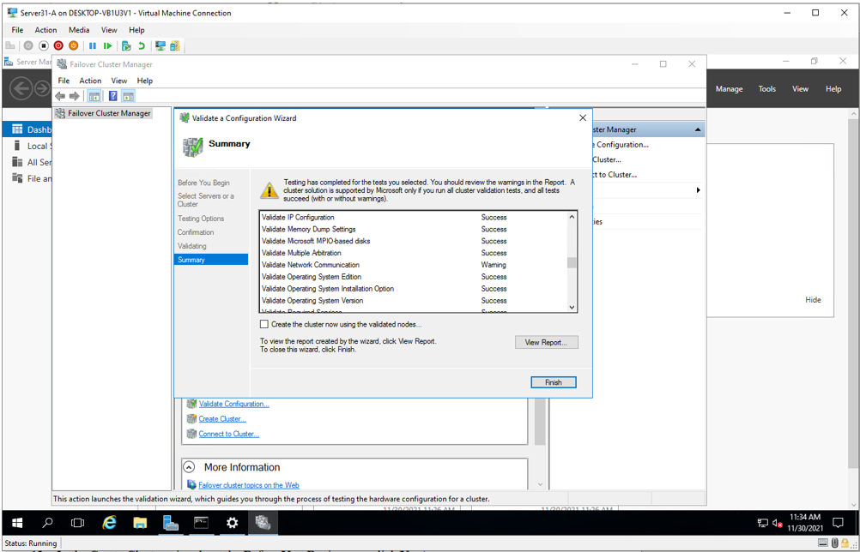Click the Validate Configuration link

point(234,405)
